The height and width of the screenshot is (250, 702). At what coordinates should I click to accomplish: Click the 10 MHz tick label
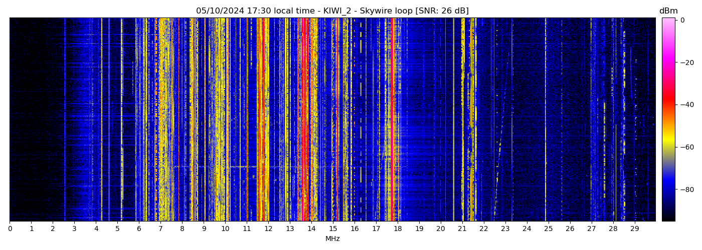click(x=225, y=228)
